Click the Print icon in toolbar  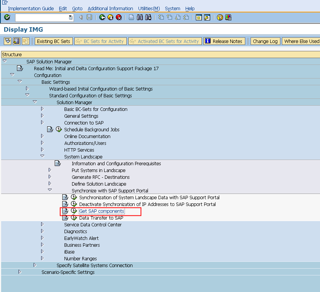point(131,17)
